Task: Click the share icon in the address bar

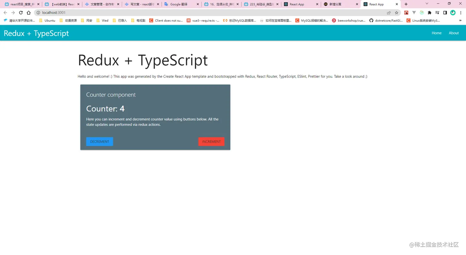Action: pyautogui.click(x=389, y=13)
